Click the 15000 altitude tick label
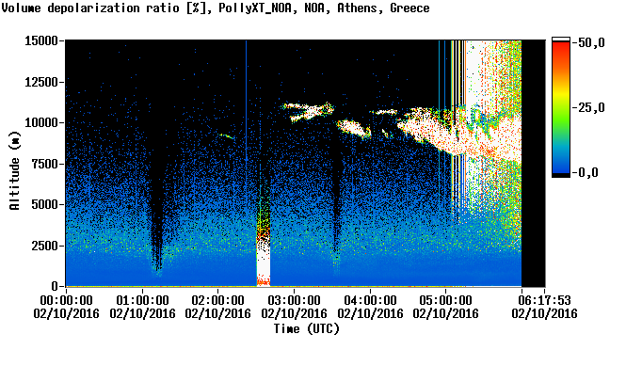This screenshot has width=626, height=366. click(x=41, y=40)
